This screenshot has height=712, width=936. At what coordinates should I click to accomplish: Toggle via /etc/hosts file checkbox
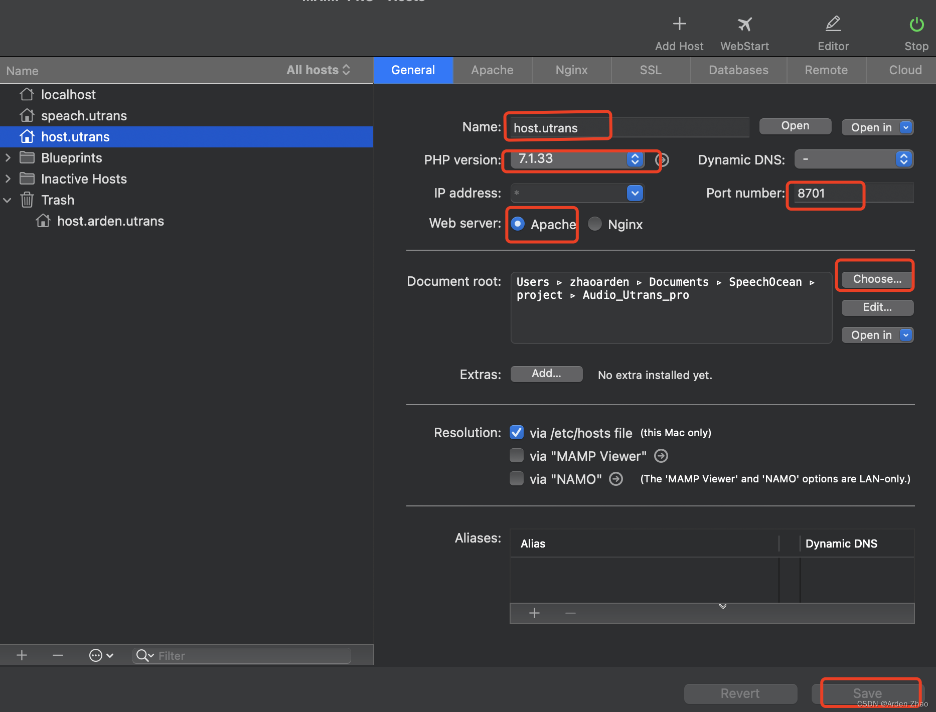pos(517,432)
